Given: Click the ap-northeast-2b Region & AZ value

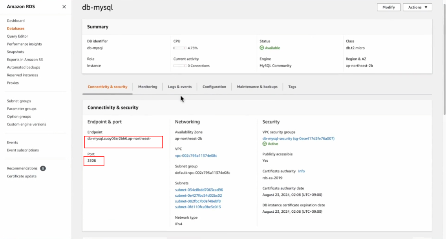Looking at the screenshot, I should 359,66.
